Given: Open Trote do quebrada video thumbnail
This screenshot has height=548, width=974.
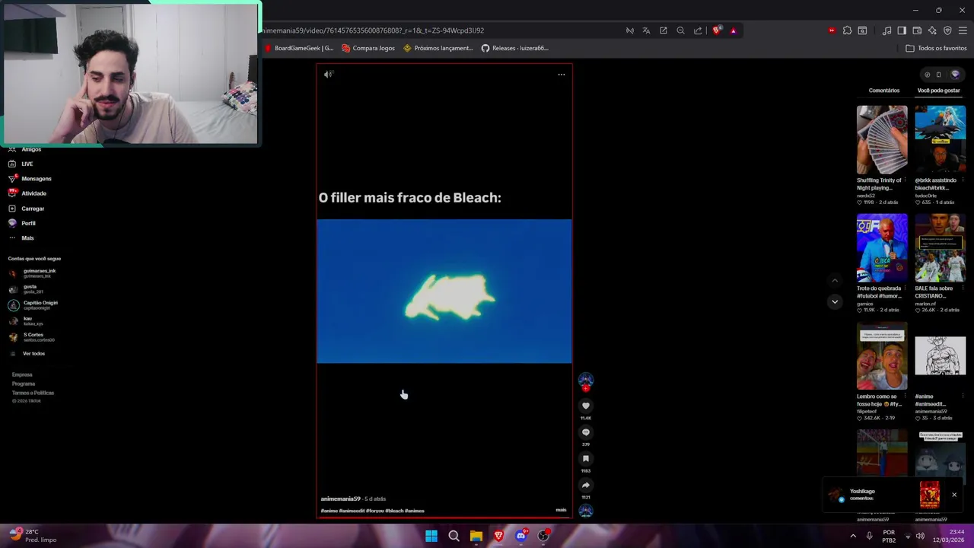Looking at the screenshot, I should click(x=882, y=248).
